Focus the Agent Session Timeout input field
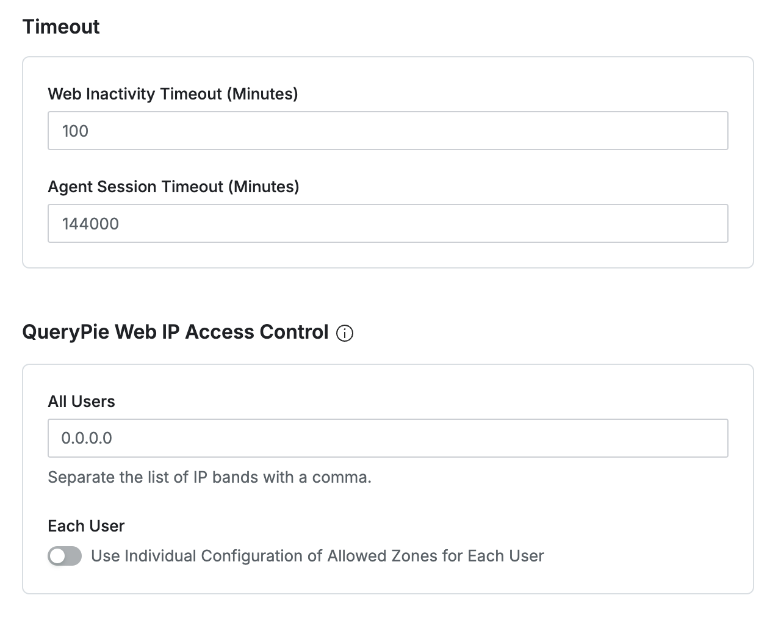Viewport: 781px width, 620px height. 388,223
